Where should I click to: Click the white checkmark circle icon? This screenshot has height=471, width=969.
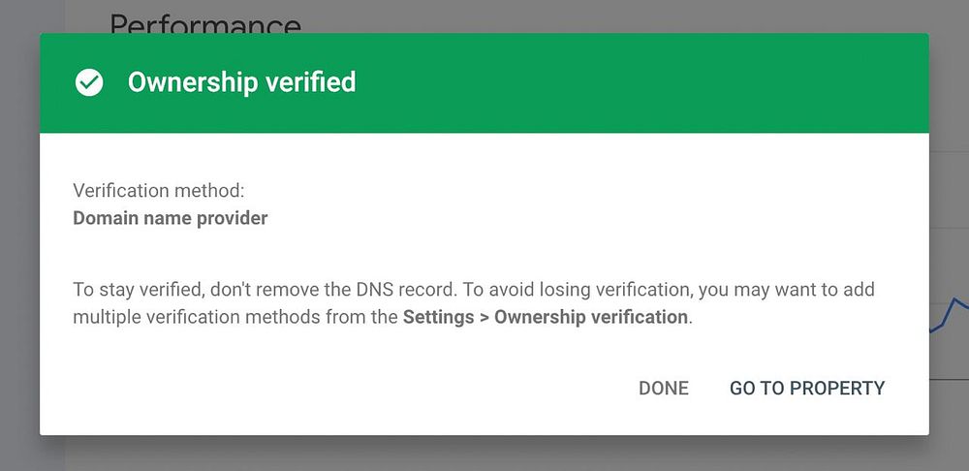(89, 83)
